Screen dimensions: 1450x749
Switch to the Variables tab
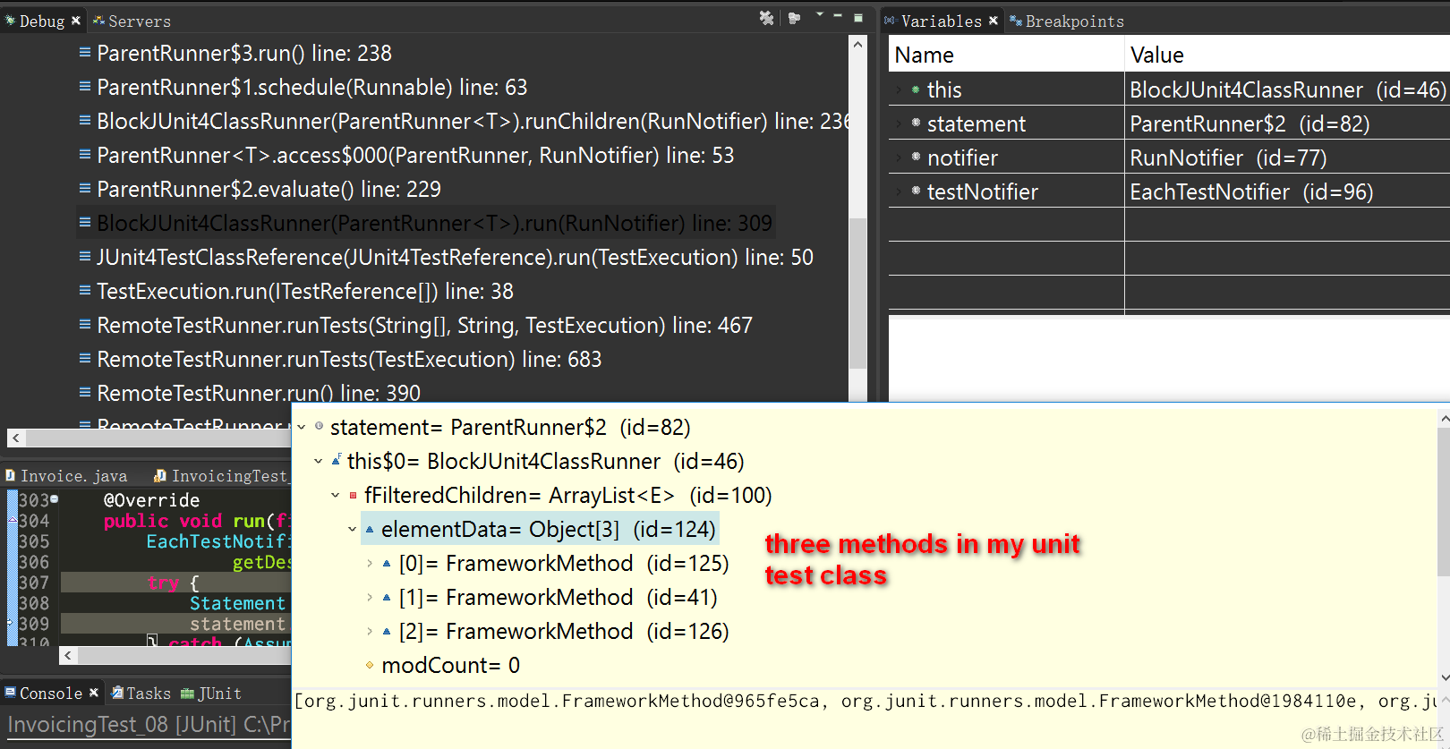pyautogui.click(x=941, y=21)
